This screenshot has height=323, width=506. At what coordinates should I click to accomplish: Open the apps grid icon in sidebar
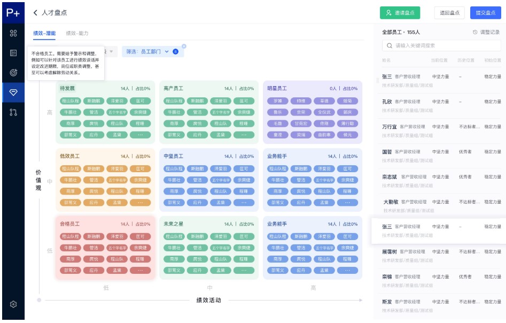pyautogui.click(x=13, y=33)
